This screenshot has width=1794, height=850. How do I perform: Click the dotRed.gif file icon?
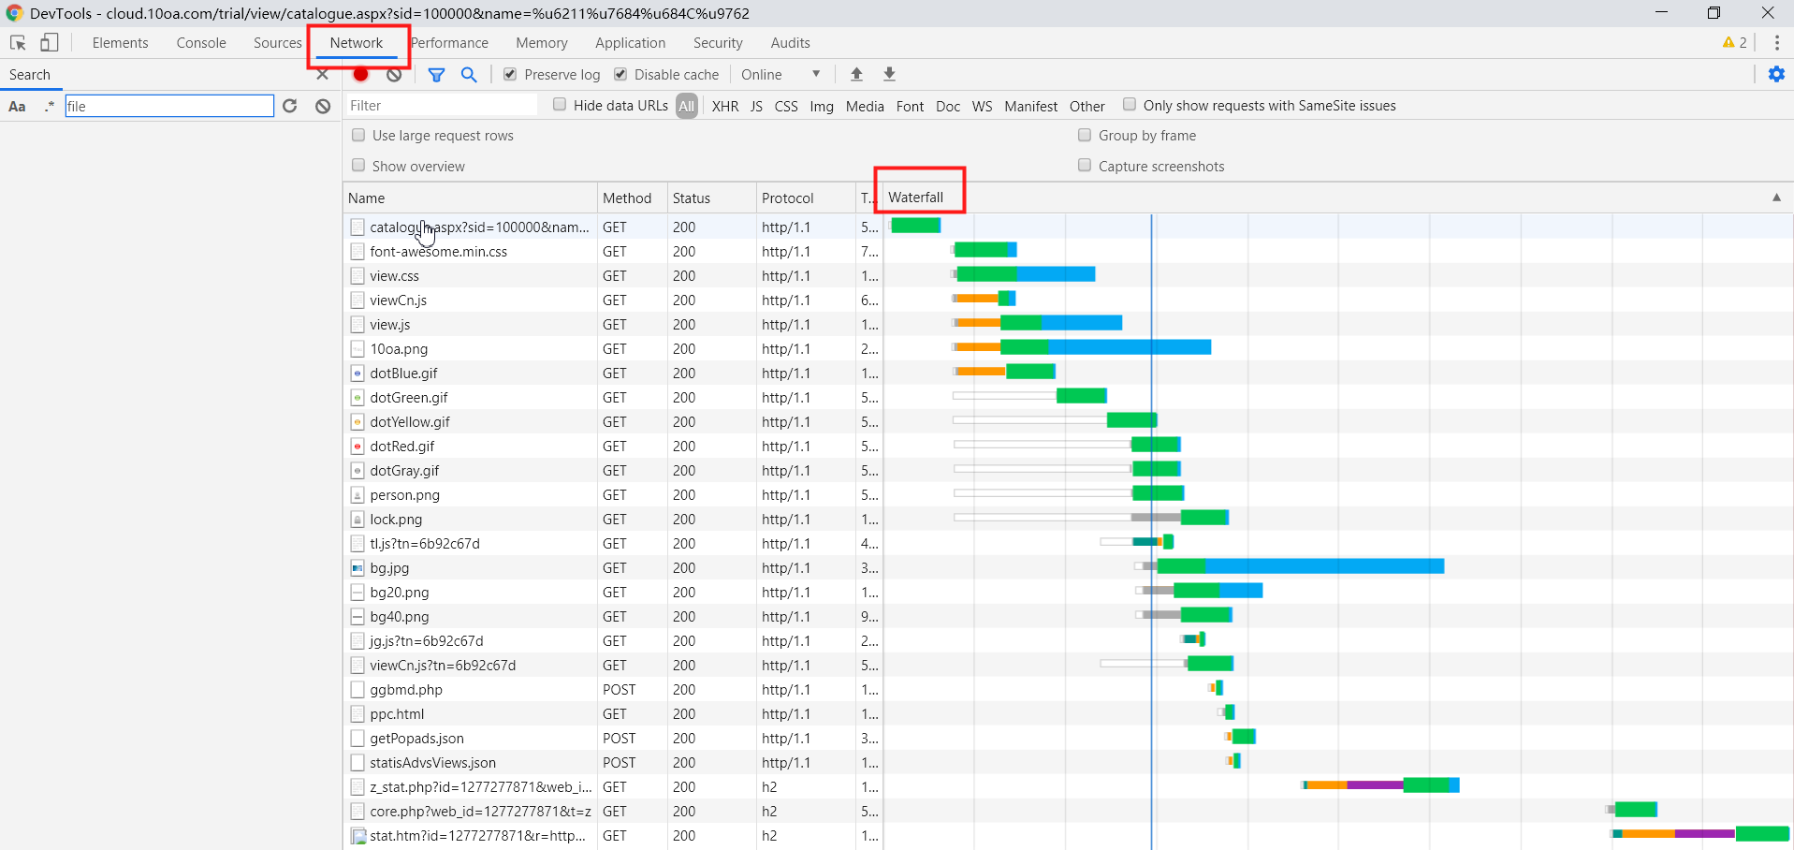pyautogui.click(x=357, y=447)
